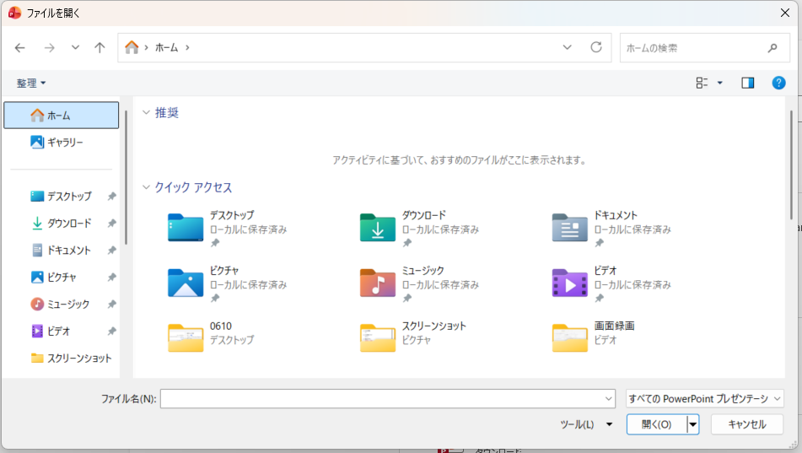
Task: Click the navigation pane scrollbar
Action: pos(126,176)
